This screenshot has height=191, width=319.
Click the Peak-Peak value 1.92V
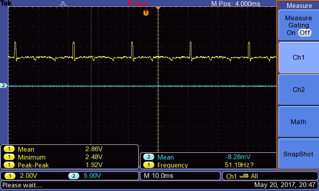point(94,165)
